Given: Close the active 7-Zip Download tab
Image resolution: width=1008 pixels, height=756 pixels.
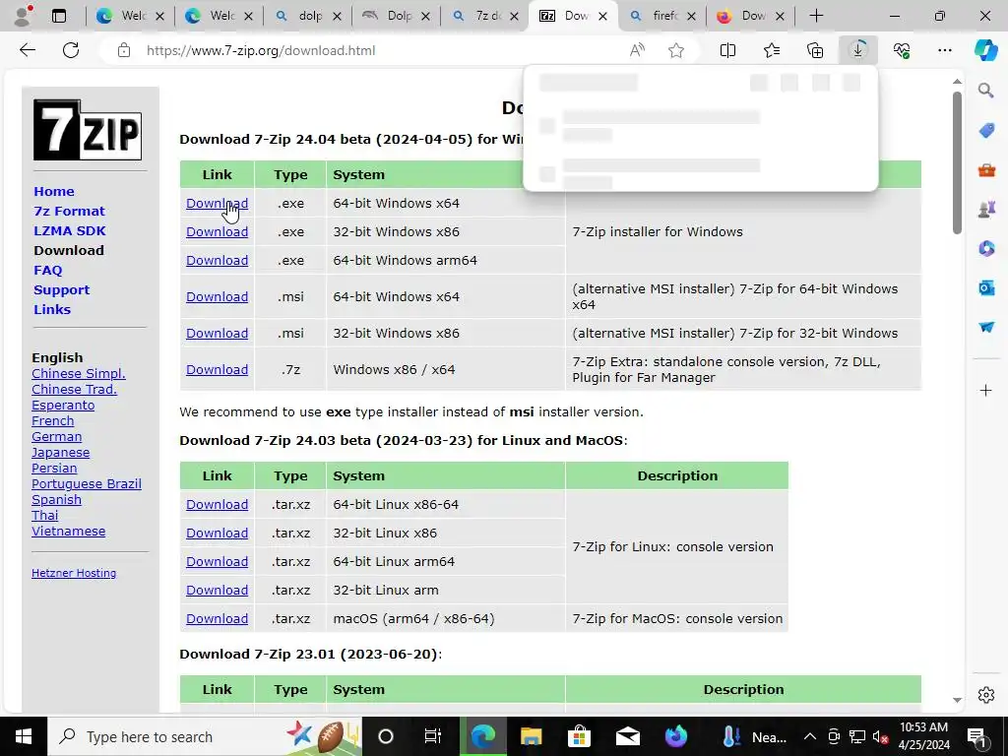Looking at the screenshot, I should pyautogui.click(x=602, y=16).
